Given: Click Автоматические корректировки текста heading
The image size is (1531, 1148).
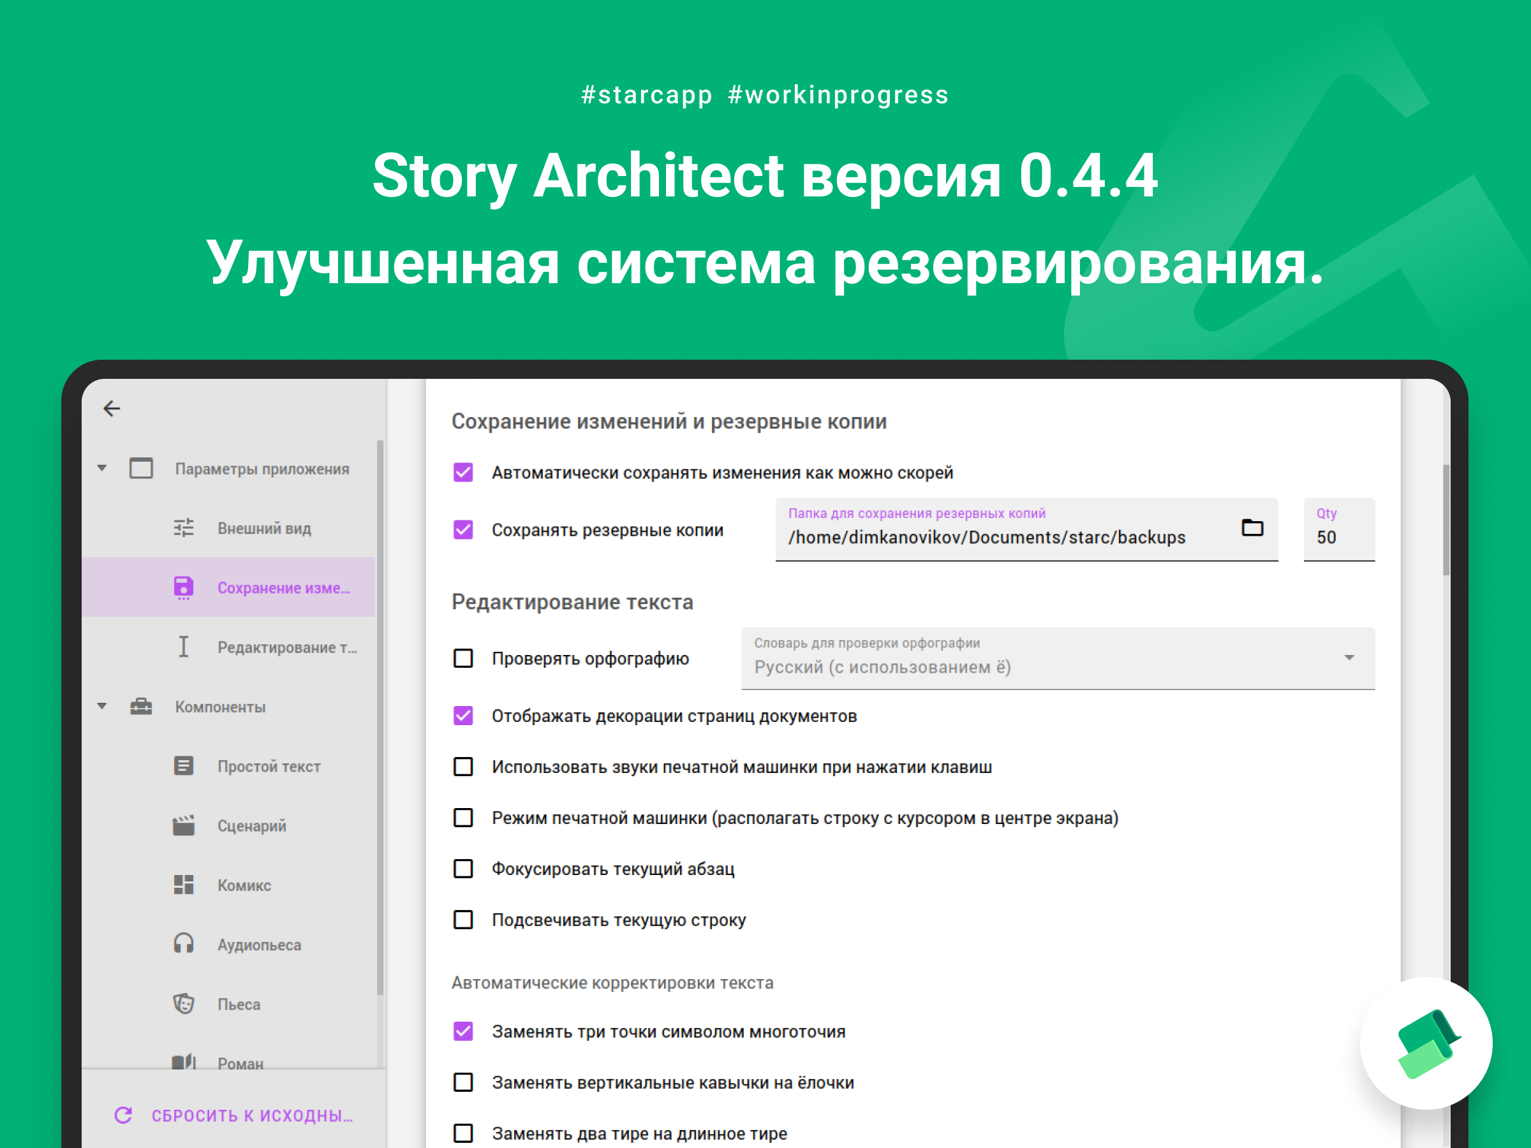Looking at the screenshot, I should [612, 983].
